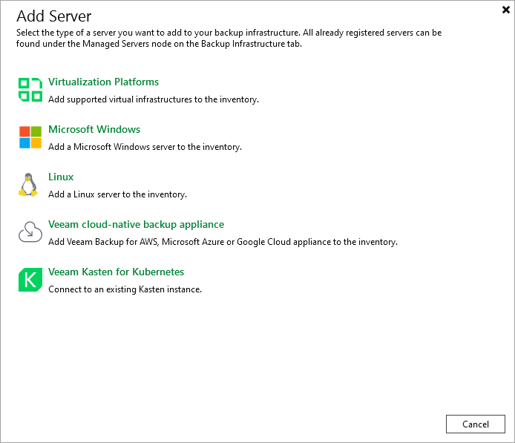Open the Virtualization Platforms link
The width and height of the screenshot is (515, 443).
click(x=103, y=82)
